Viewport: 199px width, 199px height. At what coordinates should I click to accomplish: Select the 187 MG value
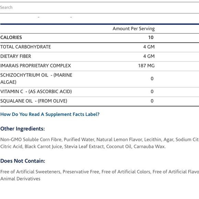pos(146,66)
